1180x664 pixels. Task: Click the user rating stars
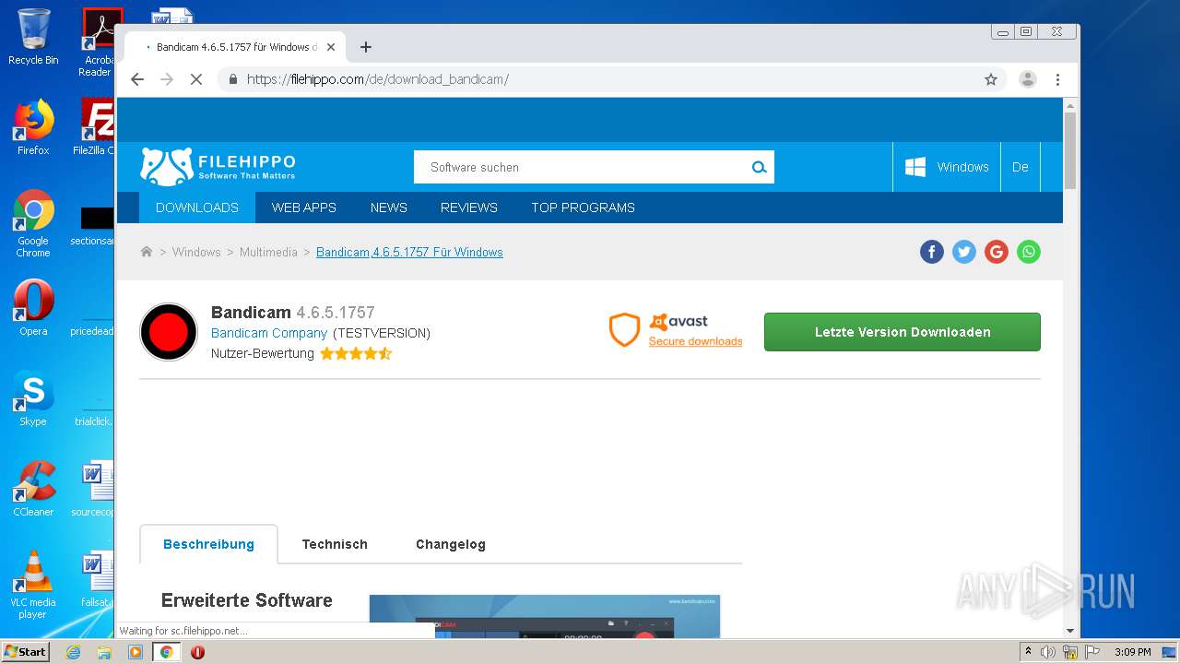tap(356, 353)
